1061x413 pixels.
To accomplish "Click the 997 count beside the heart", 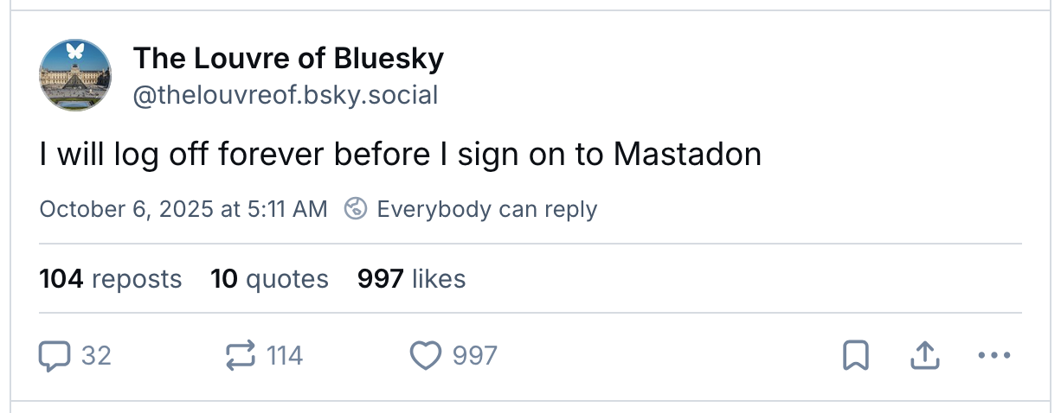I will [475, 355].
